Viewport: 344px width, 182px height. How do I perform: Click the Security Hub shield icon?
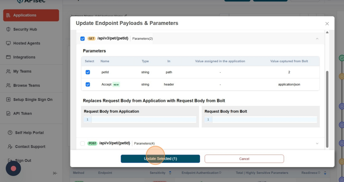[x=8, y=29]
